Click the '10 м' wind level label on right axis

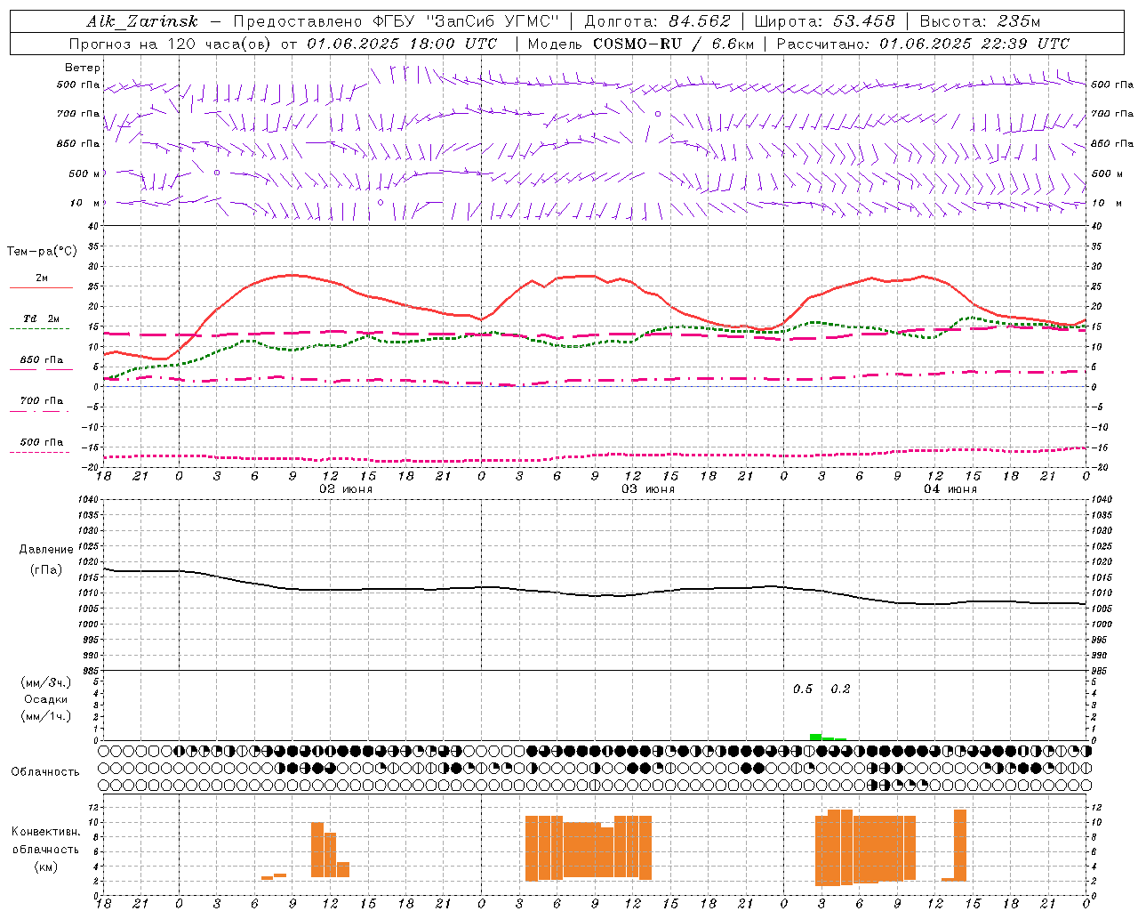(x=1107, y=203)
